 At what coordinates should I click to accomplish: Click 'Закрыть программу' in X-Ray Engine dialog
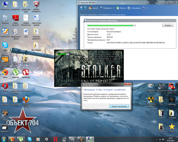(x=119, y=106)
